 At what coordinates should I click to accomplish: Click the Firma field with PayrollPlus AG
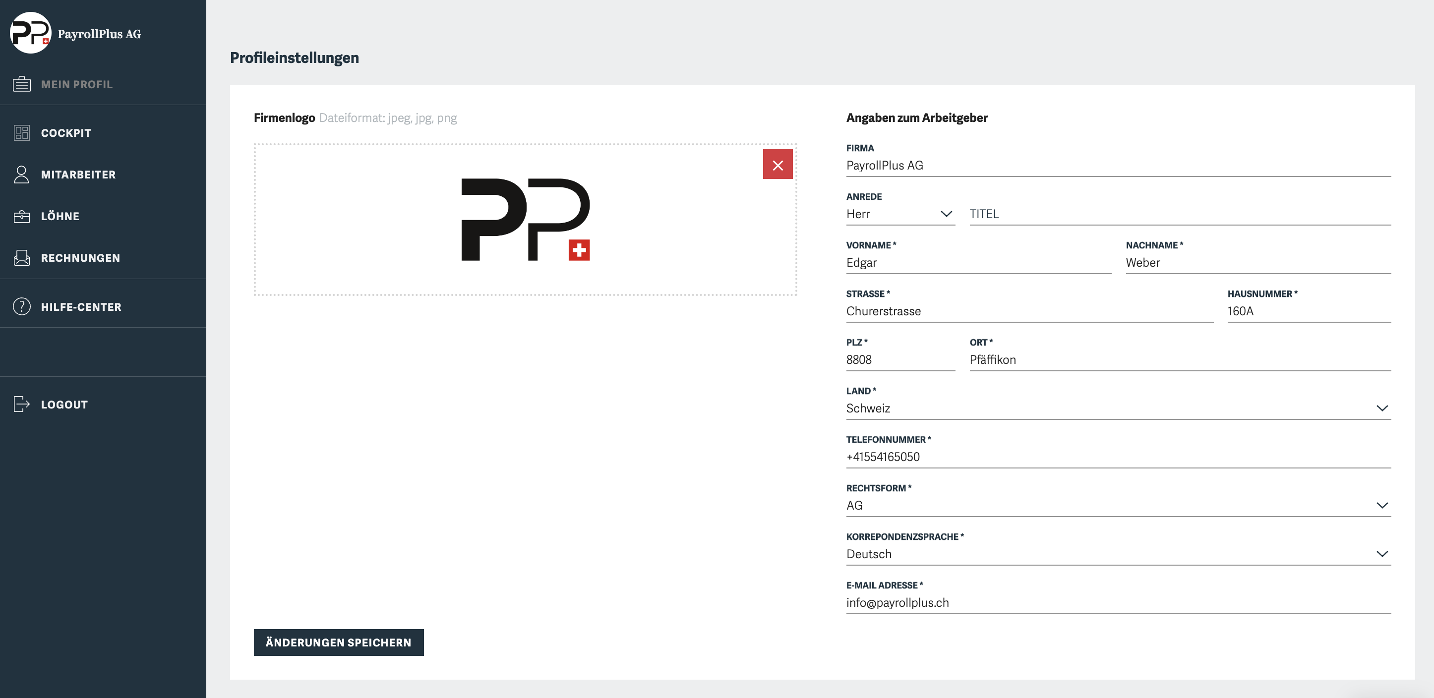click(x=1118, y=166)
